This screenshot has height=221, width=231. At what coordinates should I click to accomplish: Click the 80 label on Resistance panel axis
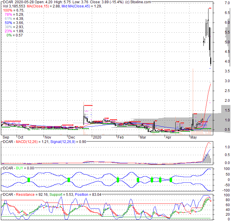point(228,200)
